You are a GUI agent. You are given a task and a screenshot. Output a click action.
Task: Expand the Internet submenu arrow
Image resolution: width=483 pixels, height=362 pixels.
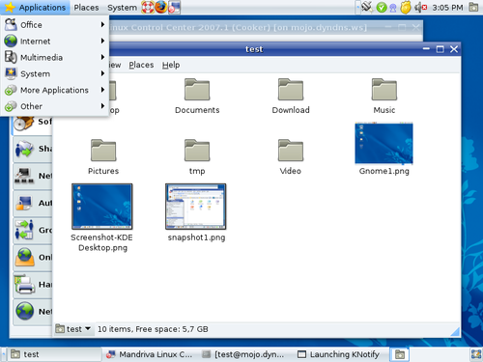[102, 41]
